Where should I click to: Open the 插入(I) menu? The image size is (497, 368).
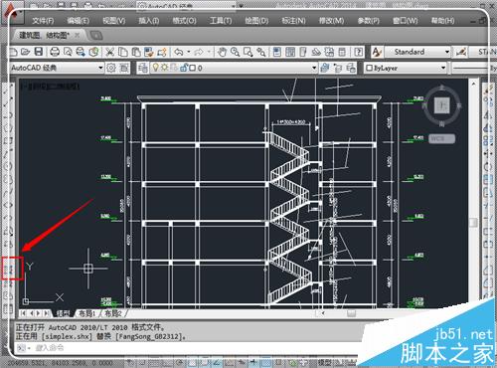click(148, 21)
